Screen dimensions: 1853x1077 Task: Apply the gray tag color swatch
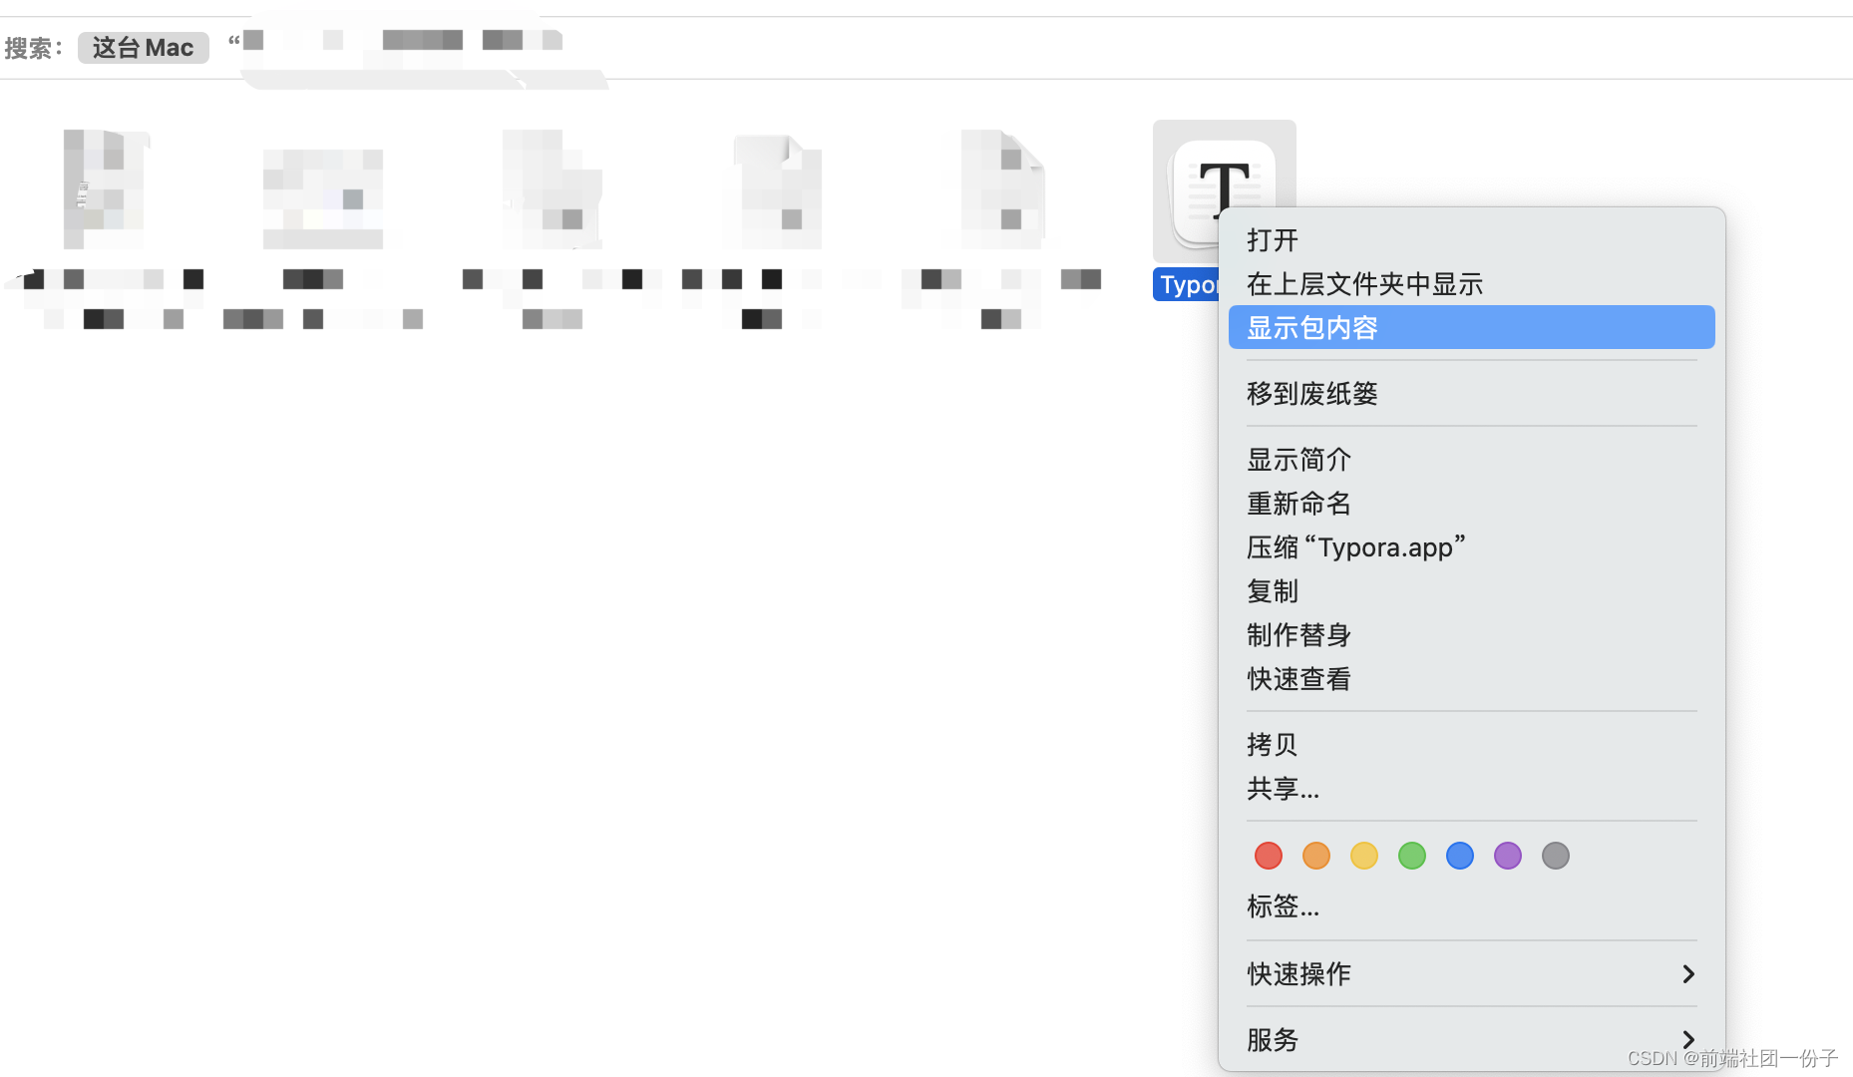point(1555,856)
